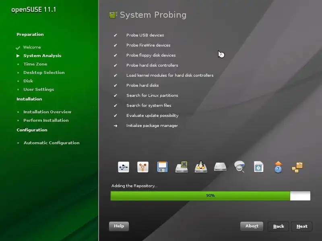
Task: Click 'Probe USB devices' text
Action: pyautogui.click(x=145, y=35)
